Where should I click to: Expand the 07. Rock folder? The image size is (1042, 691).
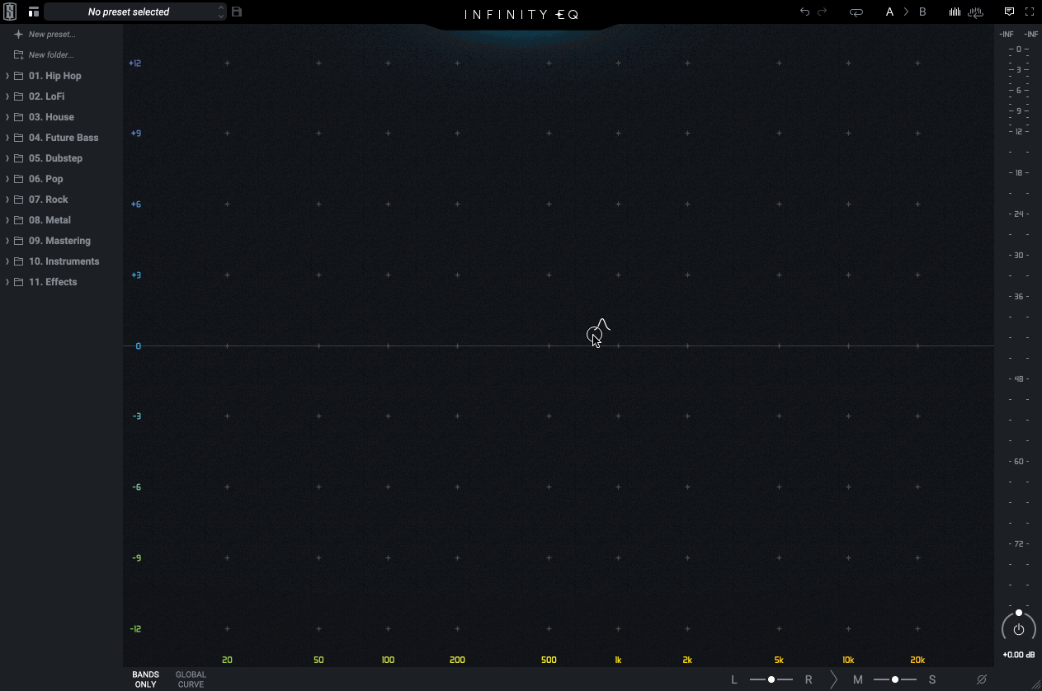click(7, 200)
